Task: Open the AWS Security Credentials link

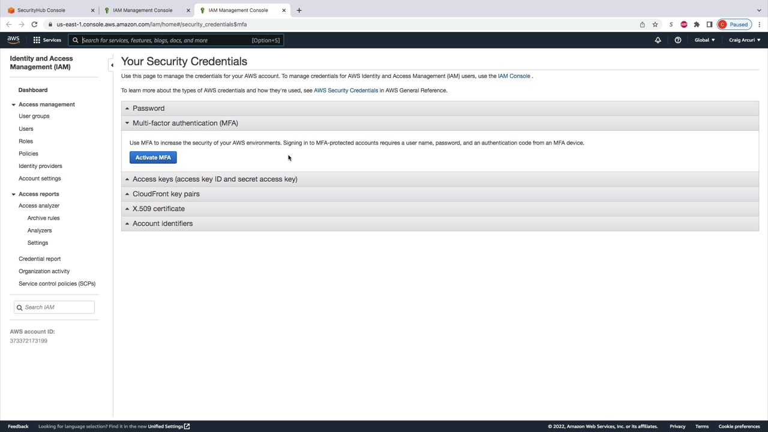Action: tap(346, 91)
